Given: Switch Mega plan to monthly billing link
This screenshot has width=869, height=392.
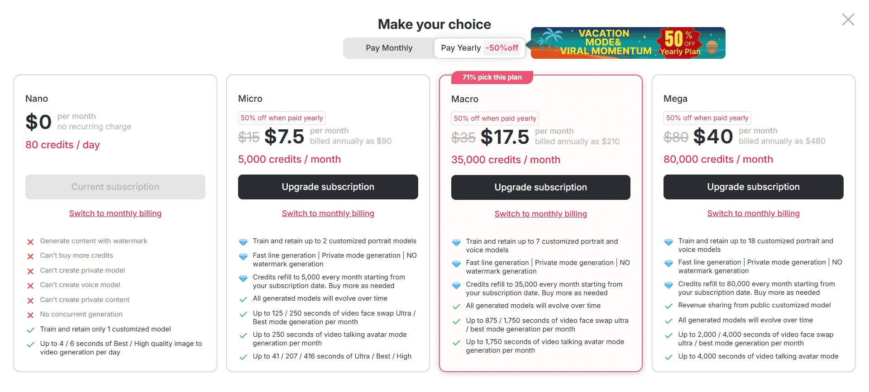Looking at the screenshot, I should 753,213.
